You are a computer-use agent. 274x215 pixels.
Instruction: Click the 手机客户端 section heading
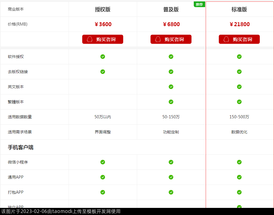20,147
